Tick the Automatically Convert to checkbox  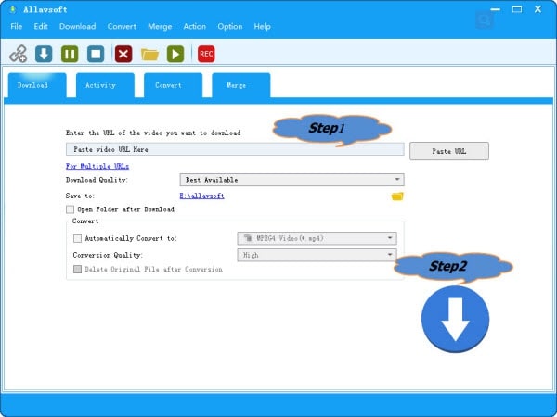pos(78,238)
